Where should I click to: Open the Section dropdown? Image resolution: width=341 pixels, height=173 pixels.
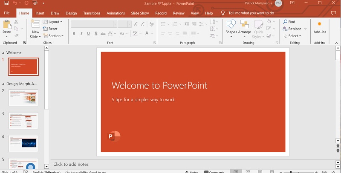53,36
